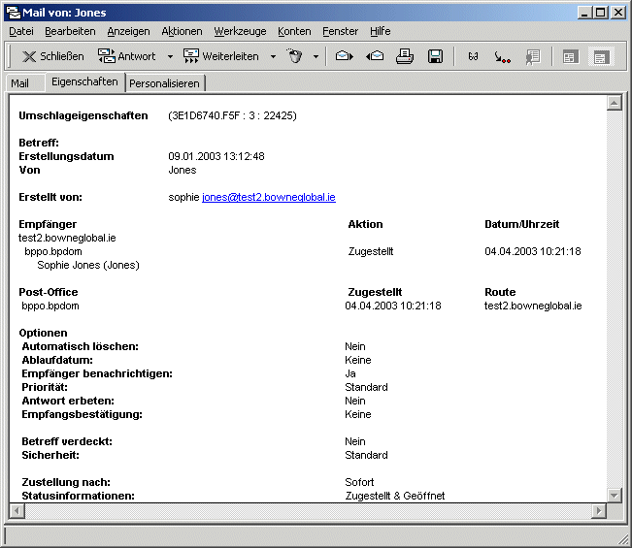Click the vertical scrollbar down arrow

pyautogui.click(x=614, y=496)
